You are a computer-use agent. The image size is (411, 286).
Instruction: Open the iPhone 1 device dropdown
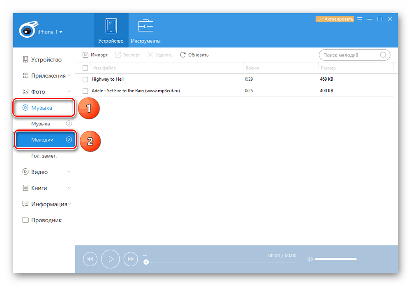click(x=50, y=32)
